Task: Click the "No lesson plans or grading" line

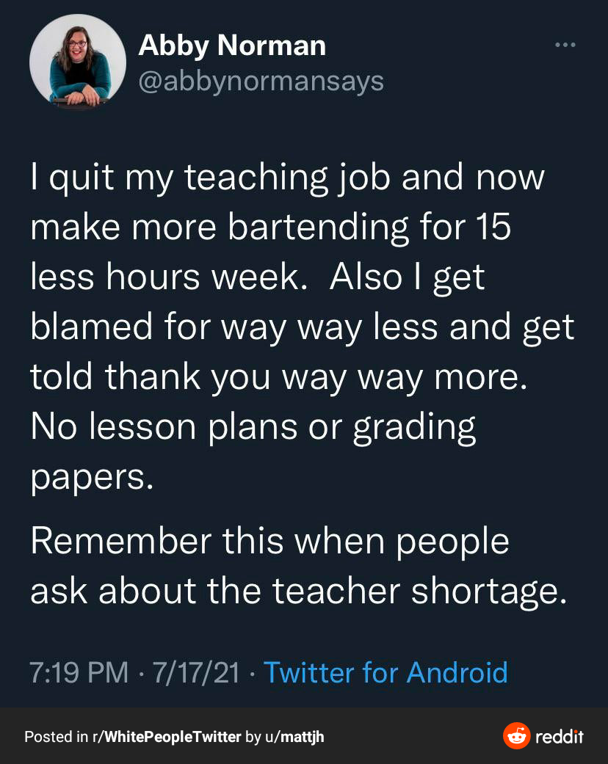Action: [x=253, y=426]
